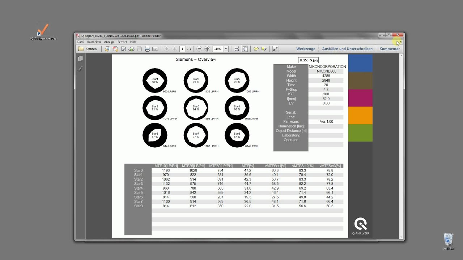Open the zoom percentage dropdown arrow
The width and height of the screenshot is (463, 260).
(x=226, y=49)
